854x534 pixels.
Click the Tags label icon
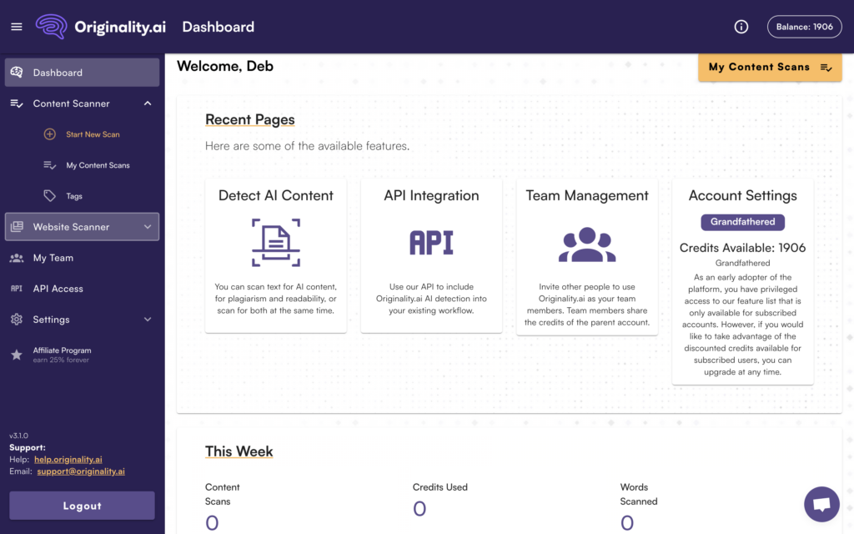tap(50, 196)
